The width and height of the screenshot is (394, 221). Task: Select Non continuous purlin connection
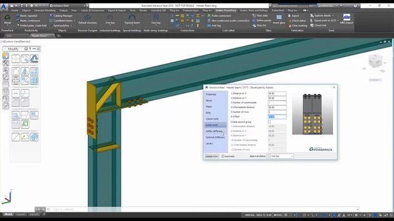(x=228, y=20)
